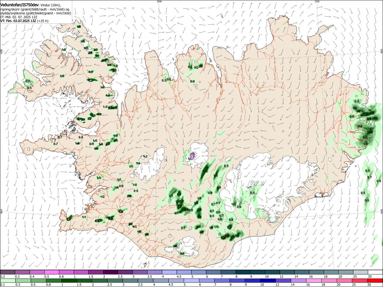Pick the top-row legend swatch between 18 and 20

331,272
